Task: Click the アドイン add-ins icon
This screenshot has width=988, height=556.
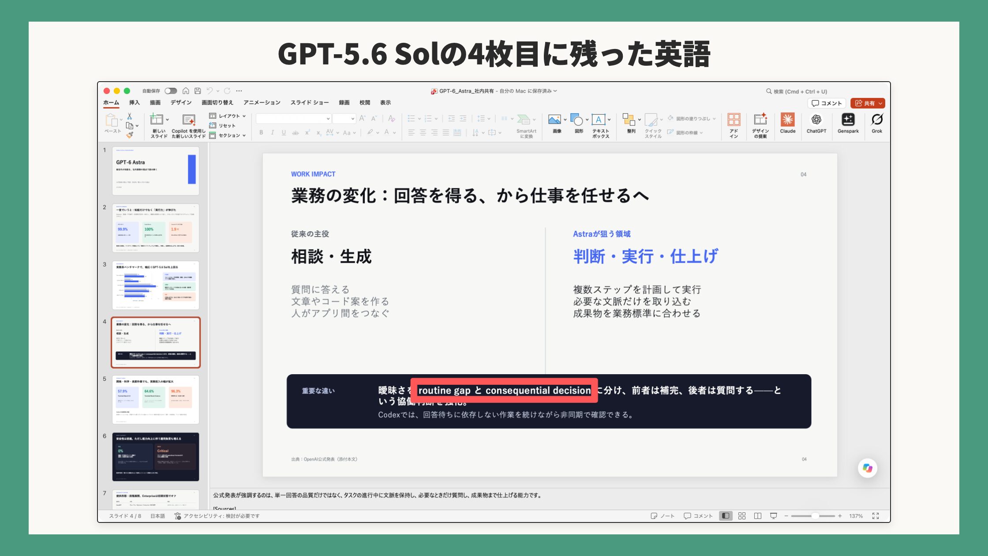Action: tap(734, 125)
